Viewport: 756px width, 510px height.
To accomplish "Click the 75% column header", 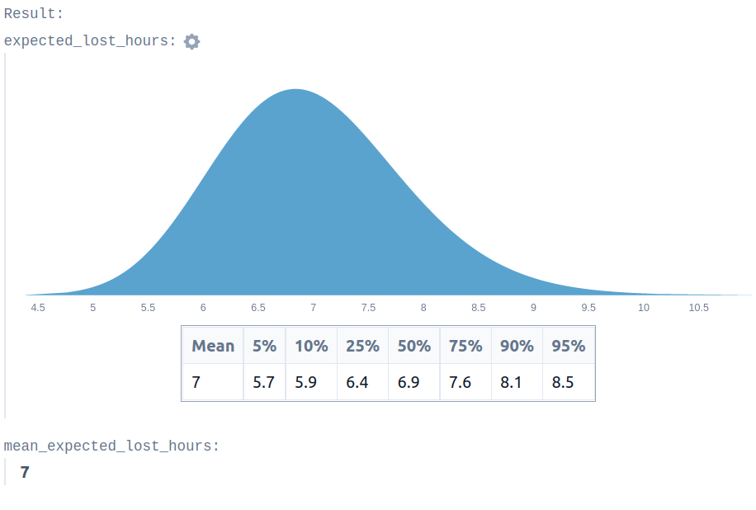I will point(465,346).
